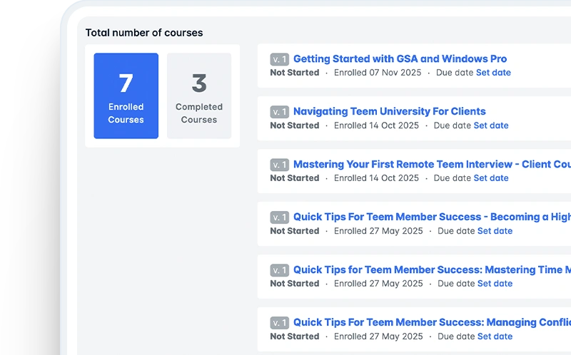The width and height of the screenshot is (571, 355).
Task: Click version badge beside Navigating Teem University
Action: 279,113
